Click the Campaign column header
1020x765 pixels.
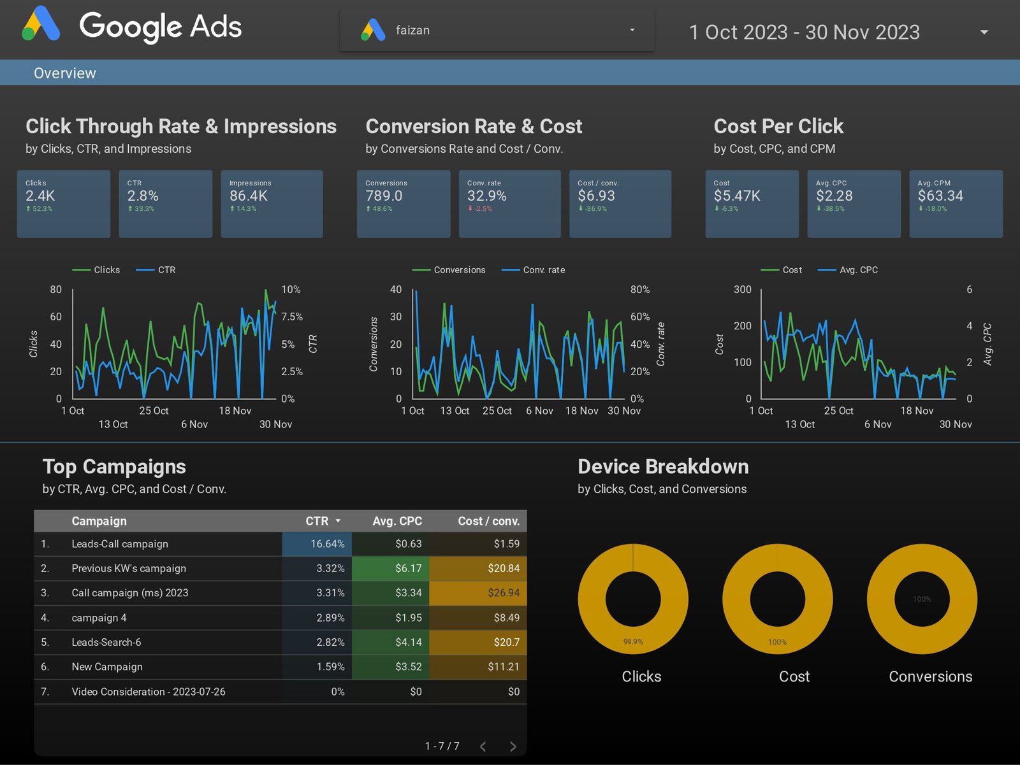point(99,521)
